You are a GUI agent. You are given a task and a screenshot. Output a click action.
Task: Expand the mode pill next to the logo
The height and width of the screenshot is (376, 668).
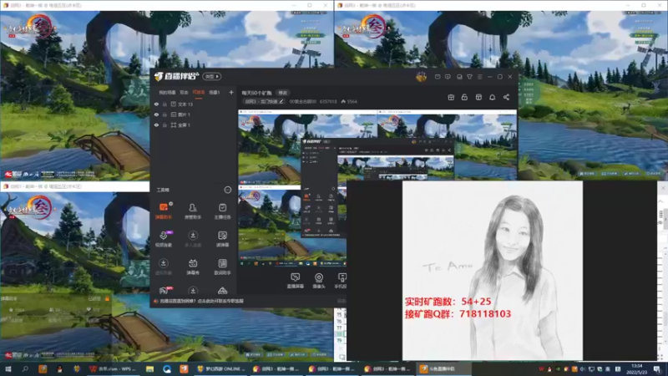(212, 76)
